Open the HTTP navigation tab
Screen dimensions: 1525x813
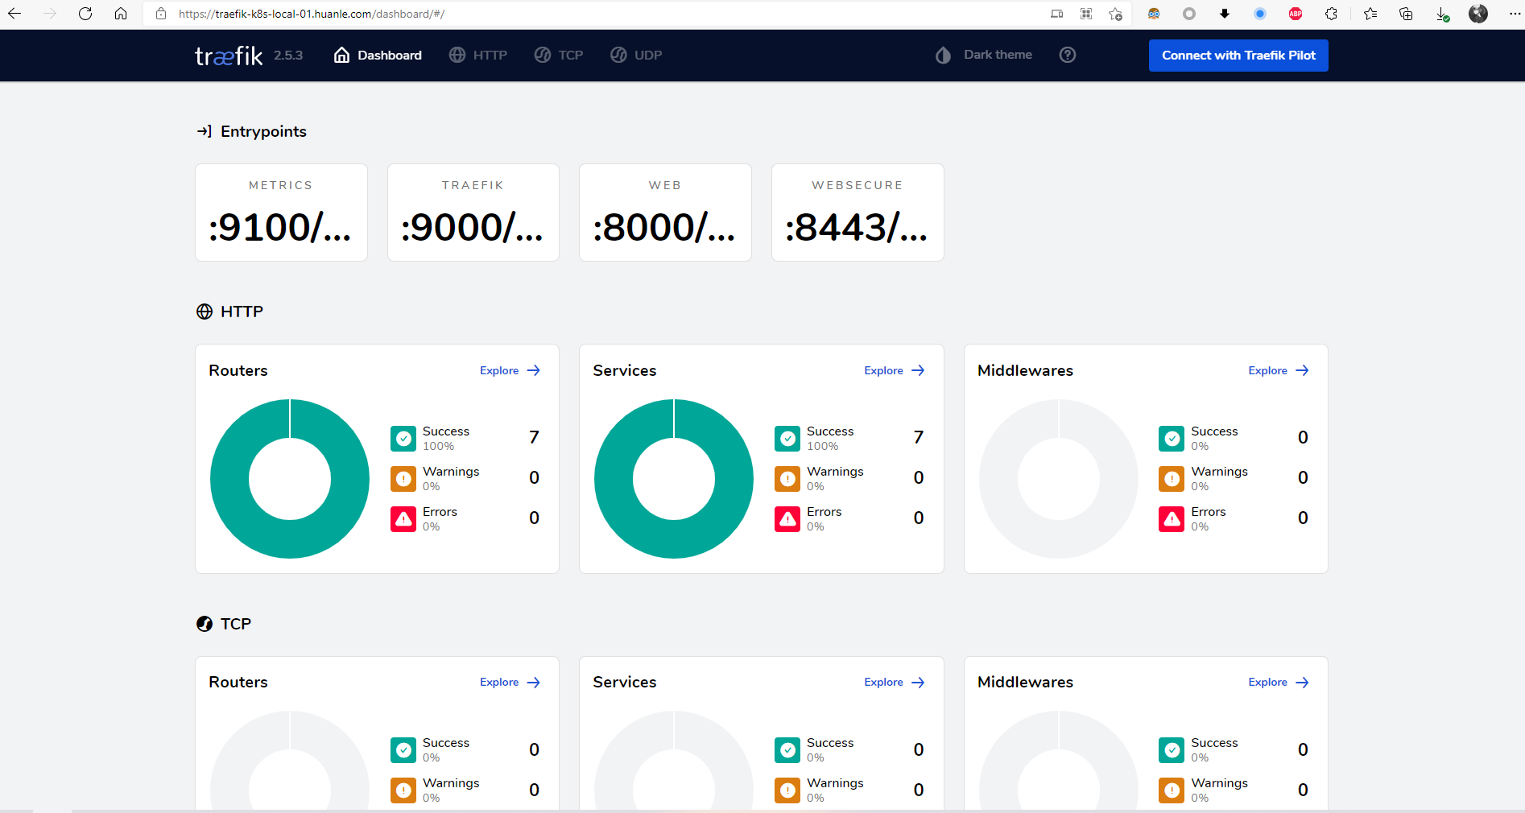pyautogui.click(x=478, y=55)
